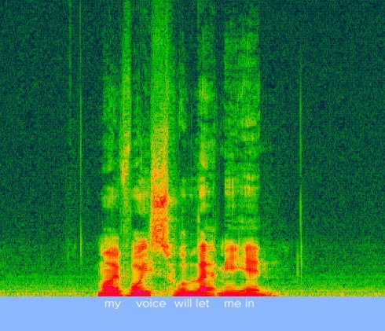Screen dimensions: 385x331
Task: Click the thin vertical line right of speech
Action: (300, 171)
